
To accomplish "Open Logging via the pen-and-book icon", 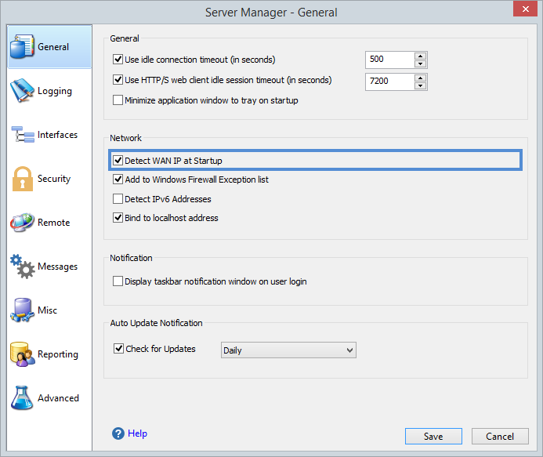I will click(x=22, y=90).
